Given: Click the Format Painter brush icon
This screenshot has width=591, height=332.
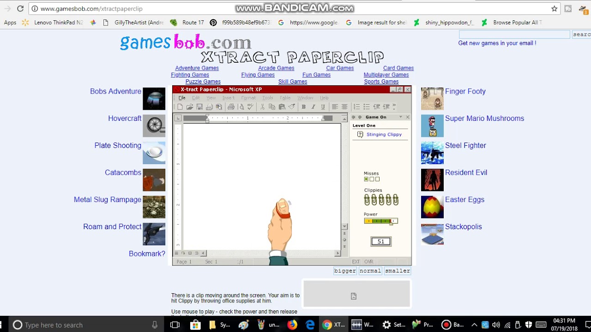Looking at the screenshot, I should pos(292,107).
